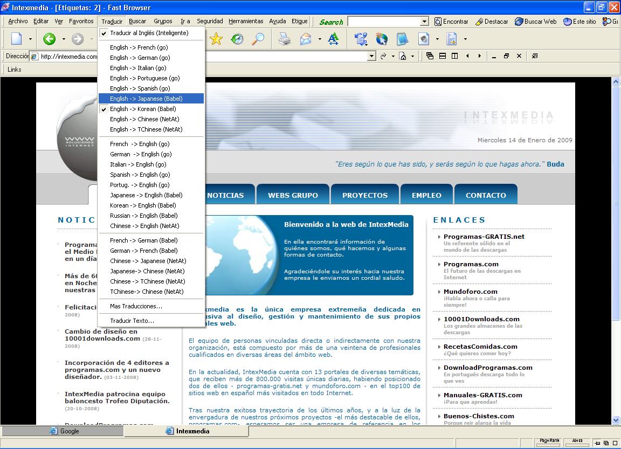Click scrollbar down arrow of page
This screenshot has height=449, width=621.
pos(616,420)
